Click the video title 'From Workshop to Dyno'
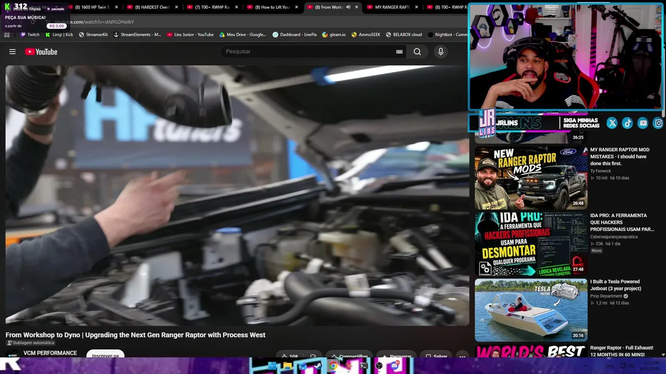Viewport: 666px width, 374px height. pos(135,335)
